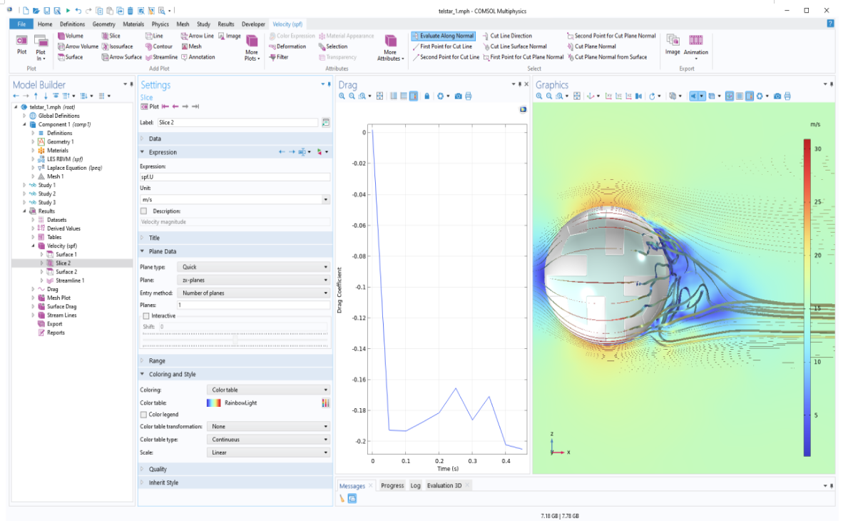
Task: Zoom extents in the Graphics window
Action: tap(577, 96)
